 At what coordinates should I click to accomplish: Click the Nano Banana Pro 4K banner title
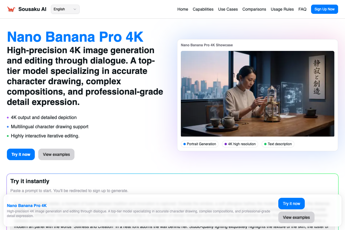pyautogui.click(x=27, y=206)
